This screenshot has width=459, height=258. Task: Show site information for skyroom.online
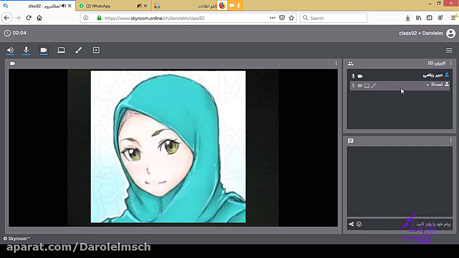[86, 18]
